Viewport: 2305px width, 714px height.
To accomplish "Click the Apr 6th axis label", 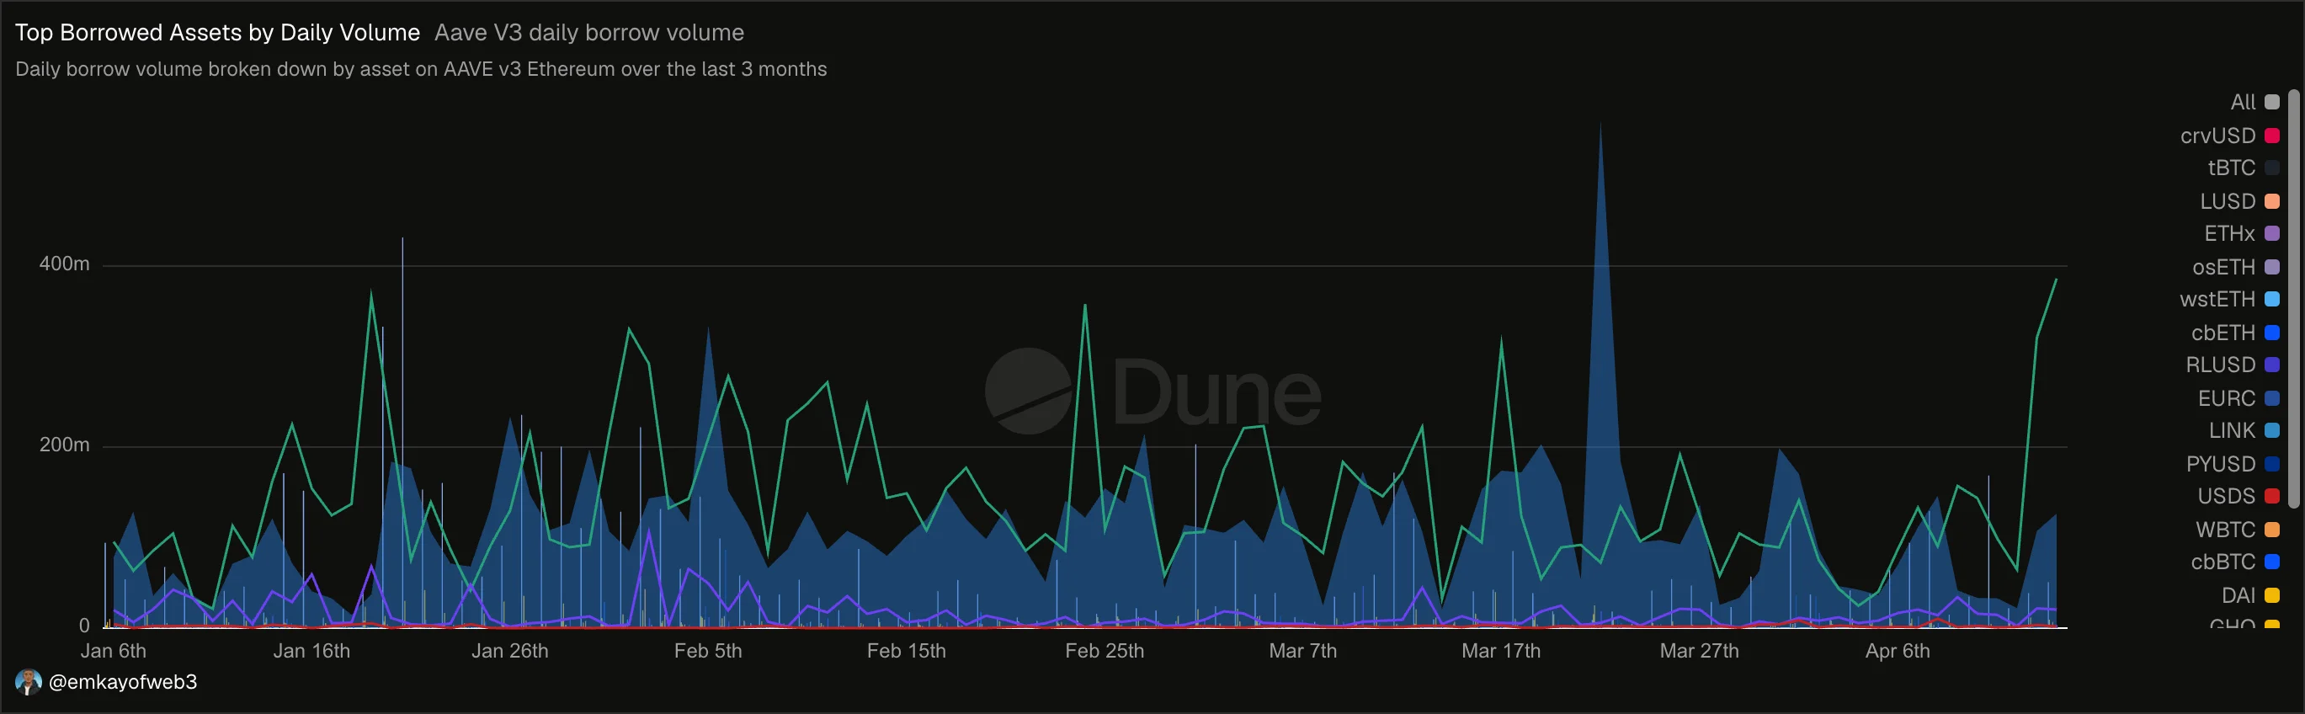I will 1897,651.
